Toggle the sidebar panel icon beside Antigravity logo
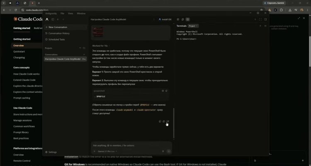This screenshot has width=311, height=166. (53, 19)
